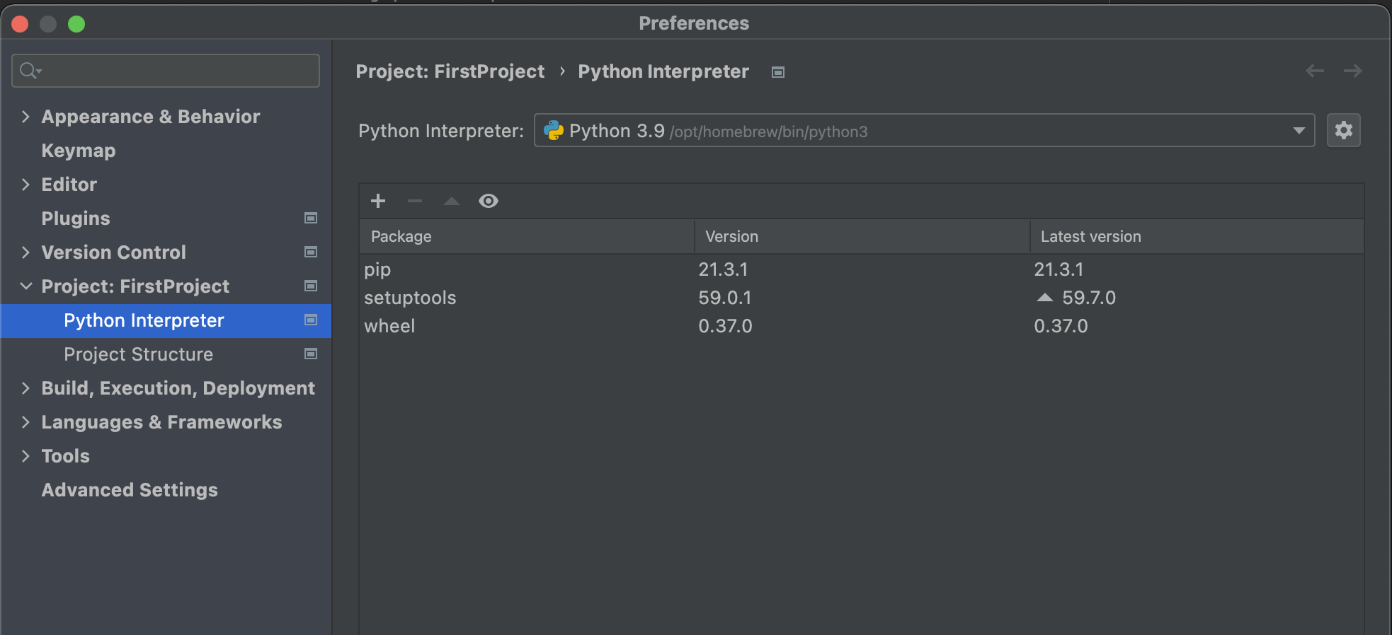1392x635 pixels.
Task: Click the green zoom window button
Action: 76,24
